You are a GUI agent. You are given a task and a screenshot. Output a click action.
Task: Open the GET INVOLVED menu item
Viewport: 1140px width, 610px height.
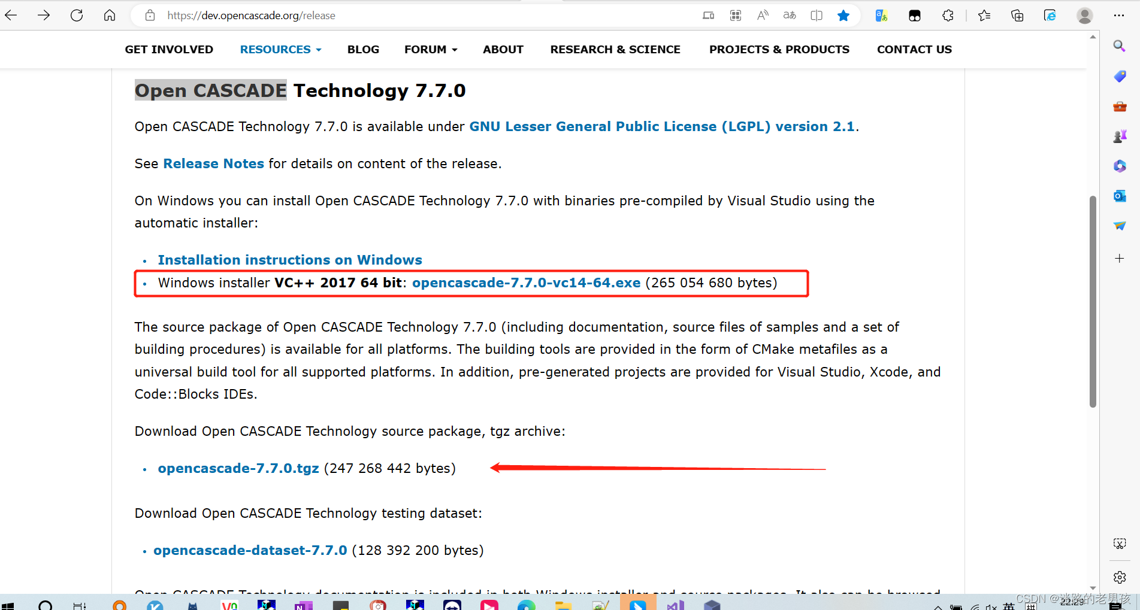point(169,50)
